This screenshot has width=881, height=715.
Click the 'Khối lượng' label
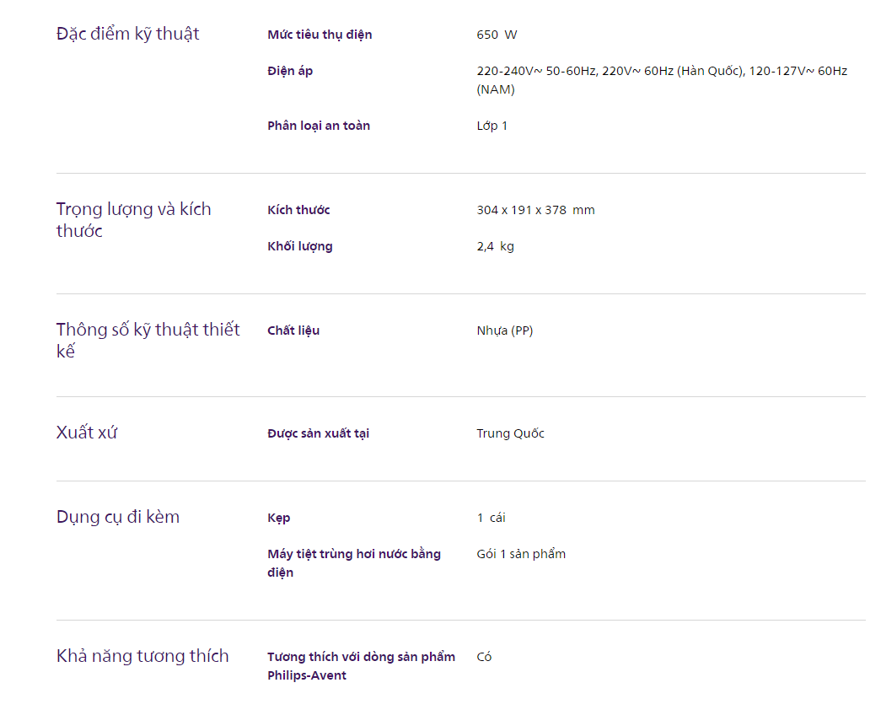[300, 246]
